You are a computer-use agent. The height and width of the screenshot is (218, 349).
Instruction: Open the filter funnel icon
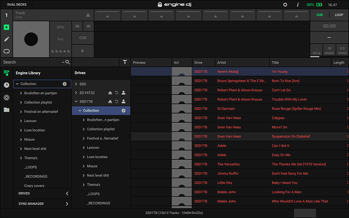pyautogui.click(x=125, y=62)
